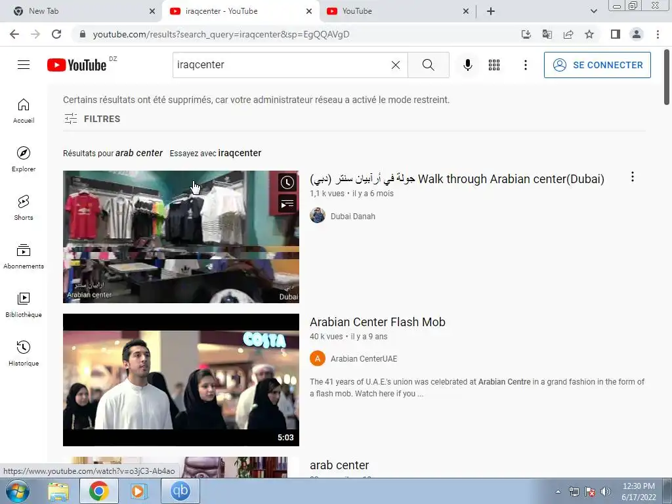Play the Dubai walk-through video thumbnail
This screenshot has width=672, height=504.
pyautogui.click(x=181, y=236)
